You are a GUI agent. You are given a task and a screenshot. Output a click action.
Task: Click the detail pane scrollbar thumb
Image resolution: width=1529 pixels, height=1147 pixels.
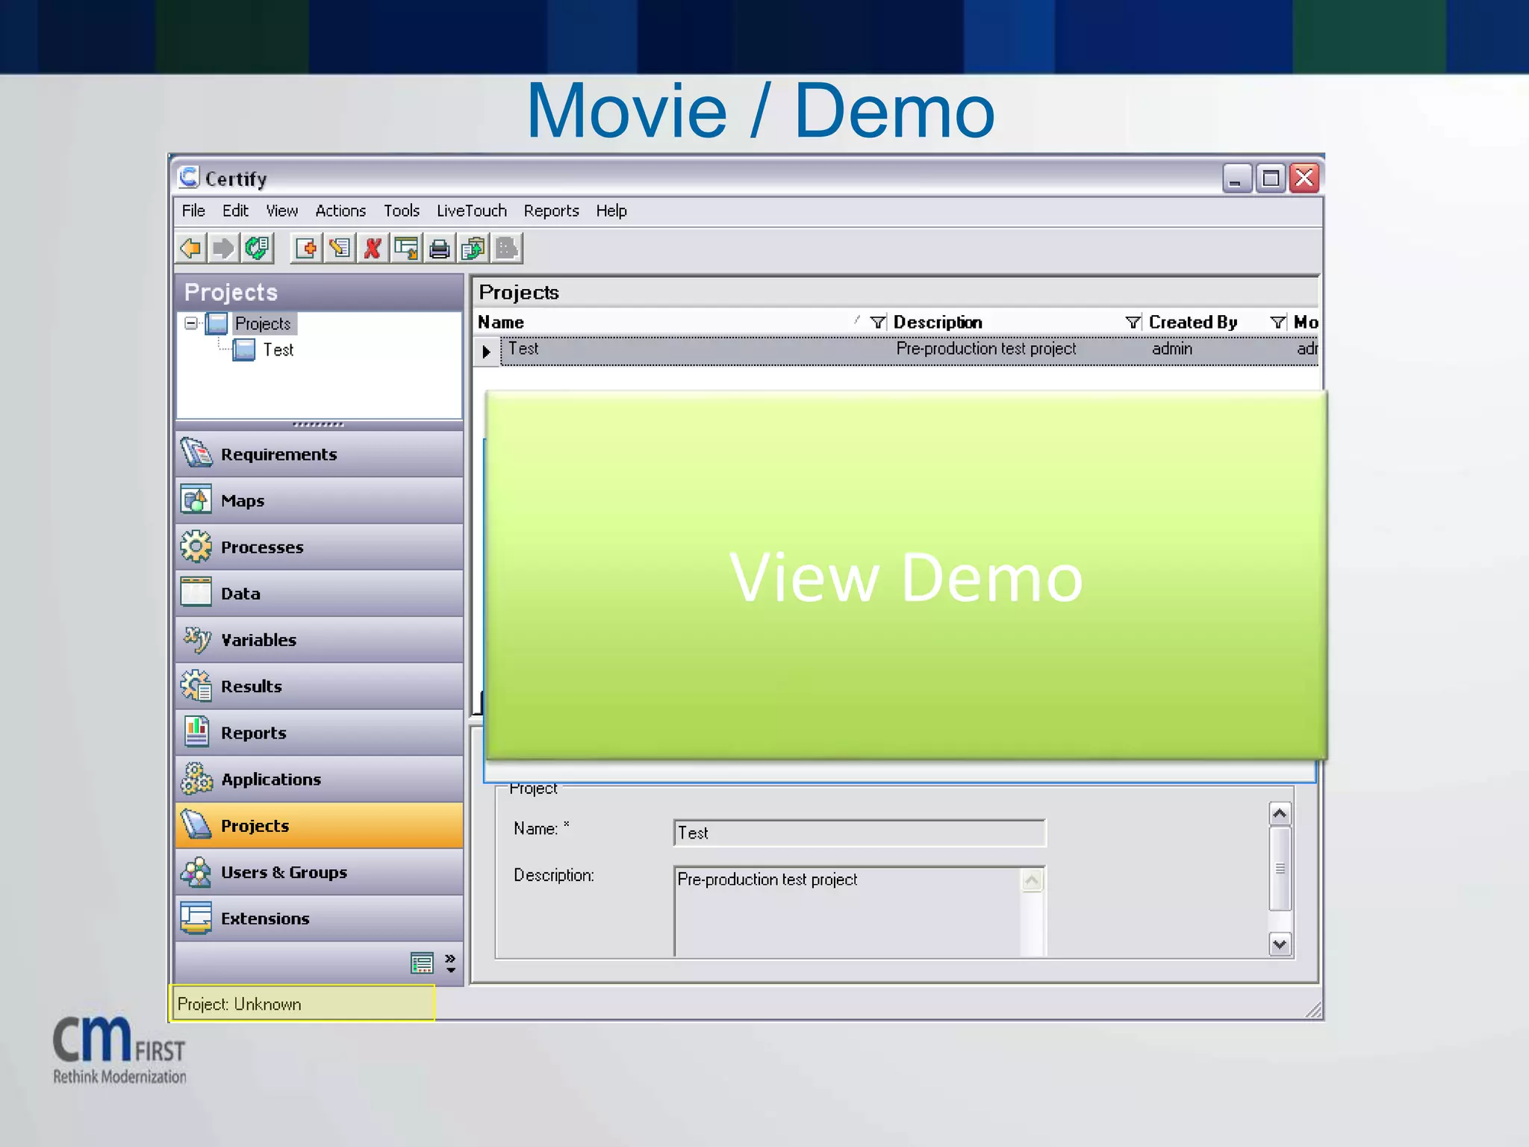point(1280,868)
